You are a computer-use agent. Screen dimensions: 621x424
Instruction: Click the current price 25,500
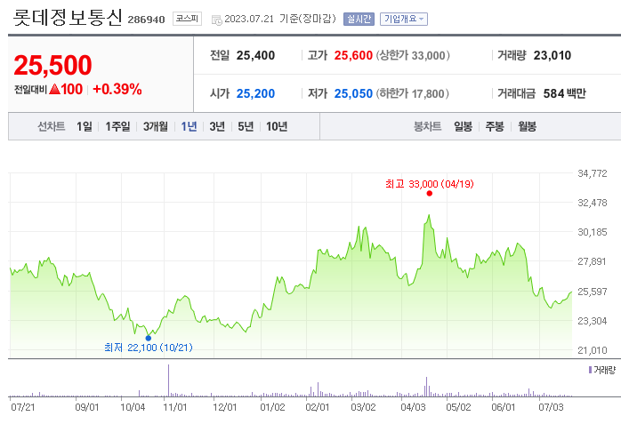click(52, 65)
